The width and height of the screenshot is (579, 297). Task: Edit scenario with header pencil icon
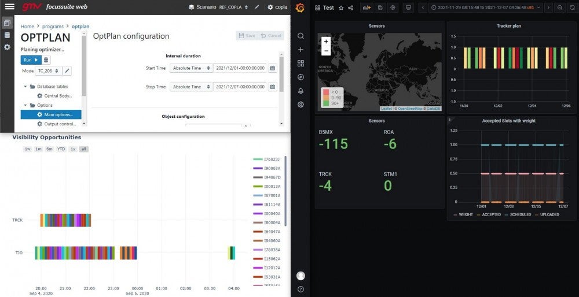click(256, 7)
